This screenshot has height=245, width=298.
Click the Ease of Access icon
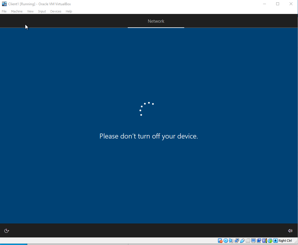[x=7, y=231]
